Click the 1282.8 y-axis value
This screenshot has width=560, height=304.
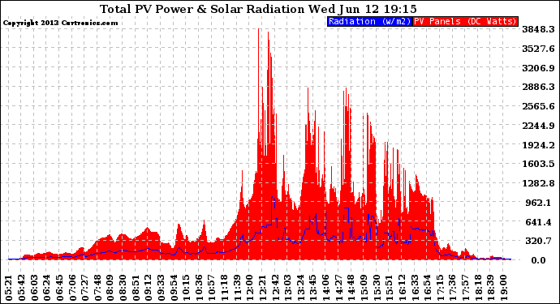(538, 183)
